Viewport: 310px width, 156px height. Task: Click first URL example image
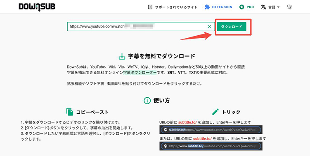211,130
